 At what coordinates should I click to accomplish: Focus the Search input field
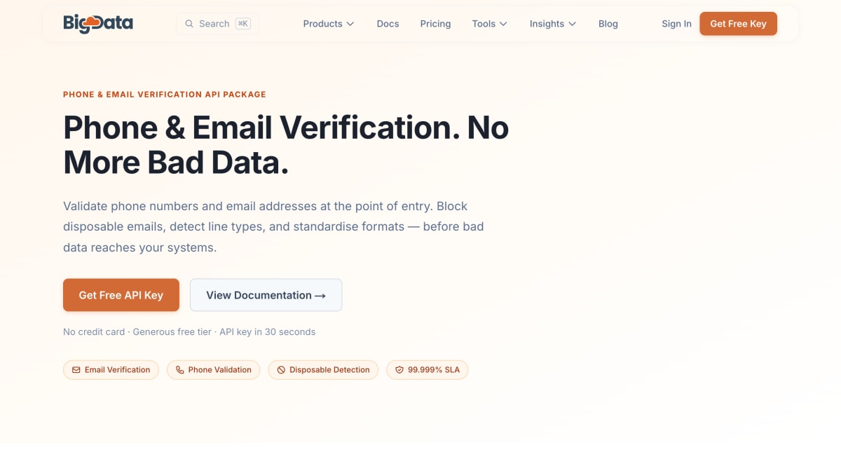pyautogui.click(x=217, y=24)
